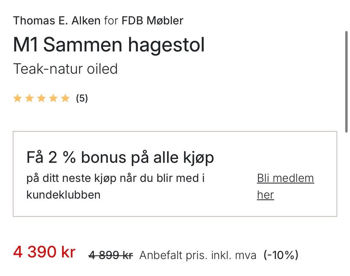This screenshot has width=350, height=276.
Task: Click the middle star of the rating
Action: (42, 98)
